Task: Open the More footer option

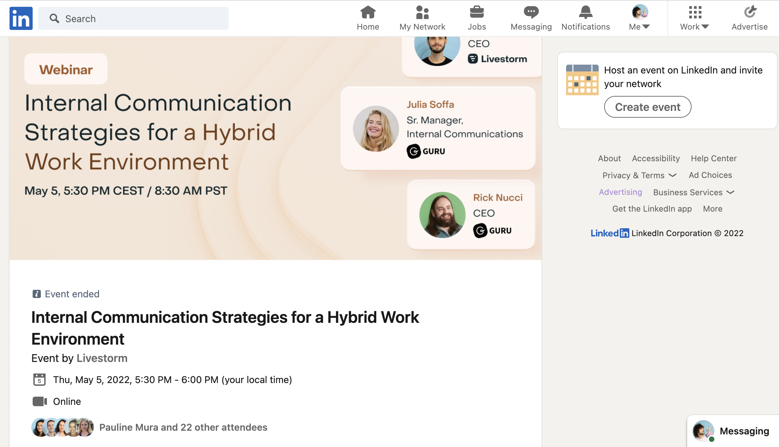Action: click(x=713, y=209)
